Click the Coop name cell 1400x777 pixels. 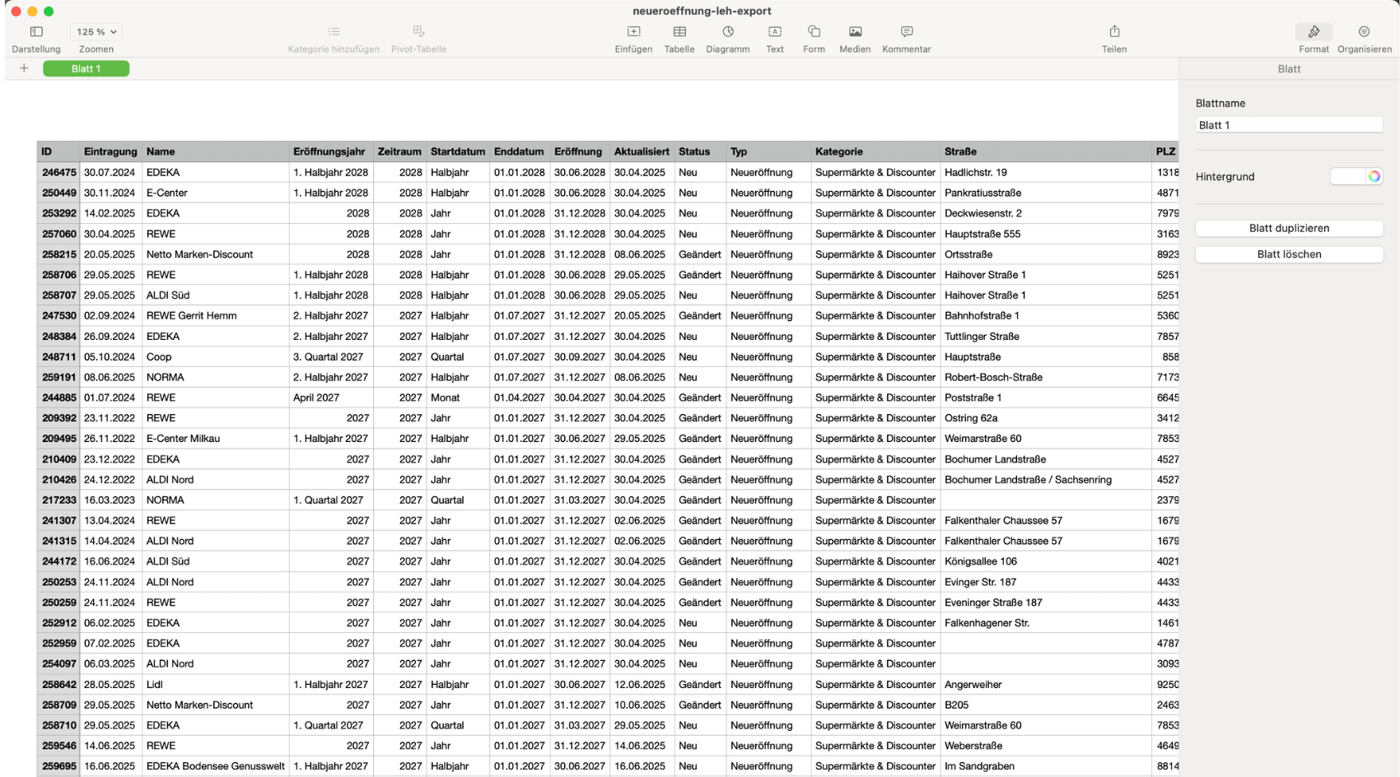tap(216, 357)
